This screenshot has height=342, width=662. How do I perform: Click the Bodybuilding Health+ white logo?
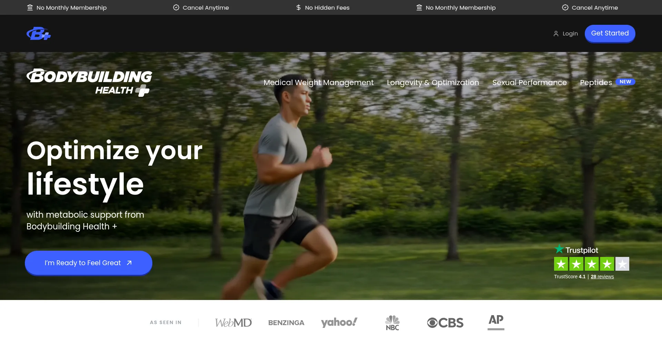(x=89, y=83)
